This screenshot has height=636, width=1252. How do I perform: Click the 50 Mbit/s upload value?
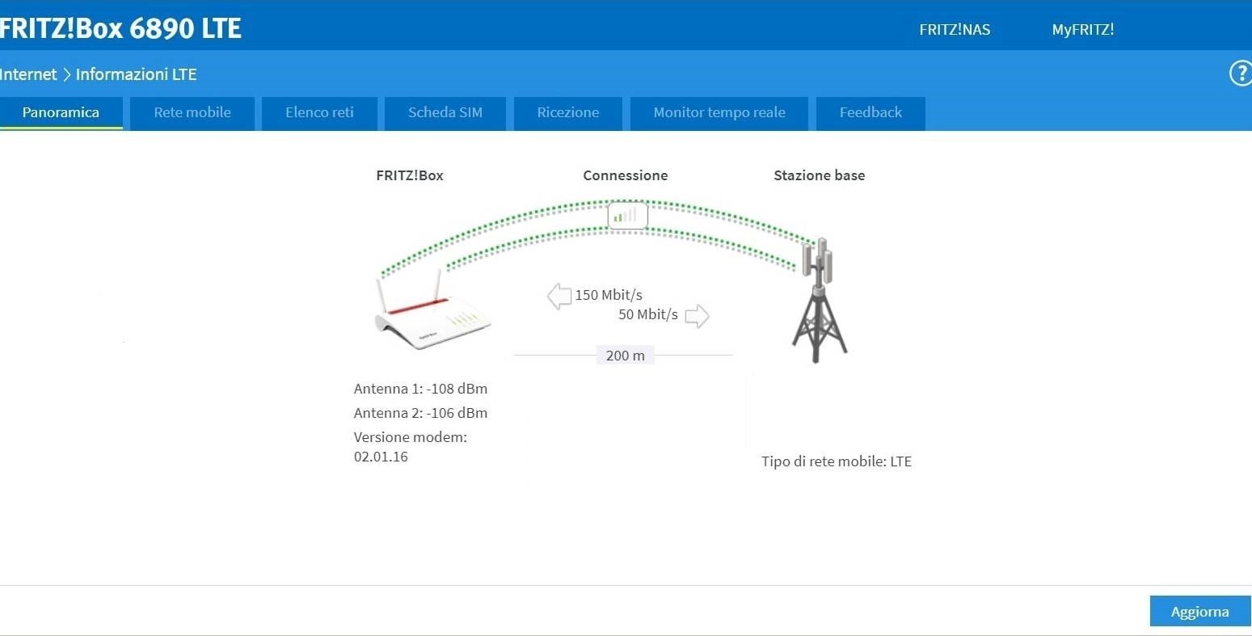pyautogui.click(x=648, y=314)
